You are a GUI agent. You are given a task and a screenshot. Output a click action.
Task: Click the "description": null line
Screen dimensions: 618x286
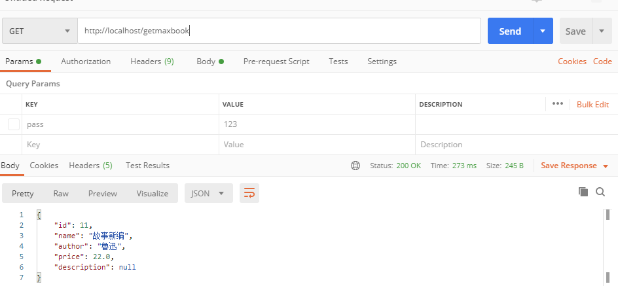95,267
